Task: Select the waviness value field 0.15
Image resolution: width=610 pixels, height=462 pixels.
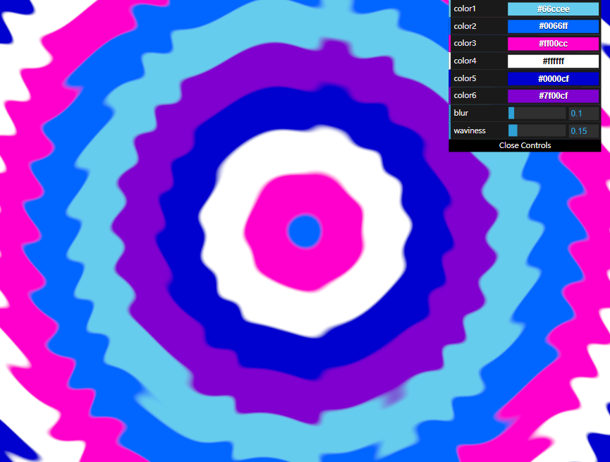Action: (583, 130)
